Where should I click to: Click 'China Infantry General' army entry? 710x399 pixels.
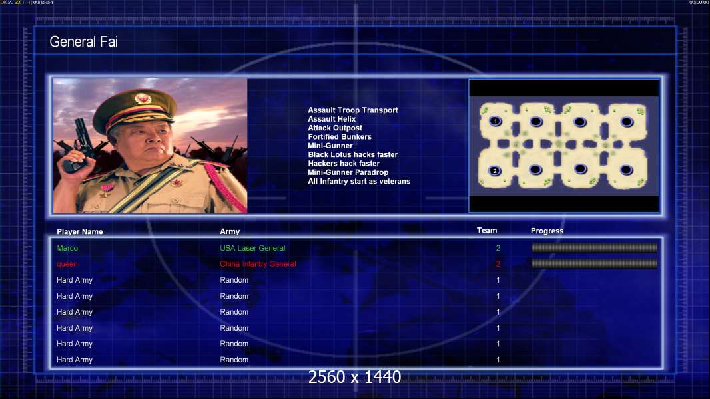258,264
